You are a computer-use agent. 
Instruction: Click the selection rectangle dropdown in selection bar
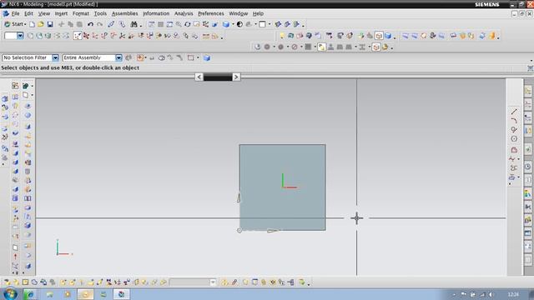pos(198,57)
